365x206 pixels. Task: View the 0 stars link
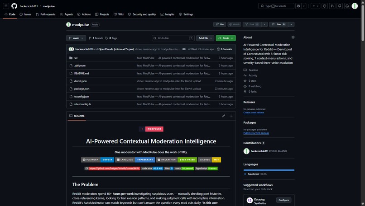pyautogui.click(x=250, y=81)
